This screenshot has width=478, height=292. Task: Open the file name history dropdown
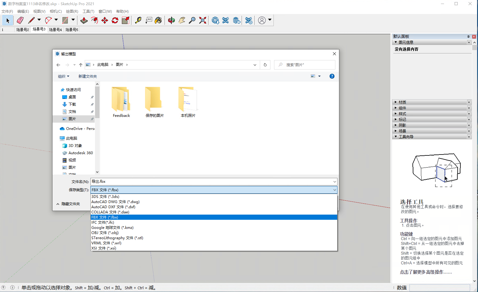click(334, 182)
